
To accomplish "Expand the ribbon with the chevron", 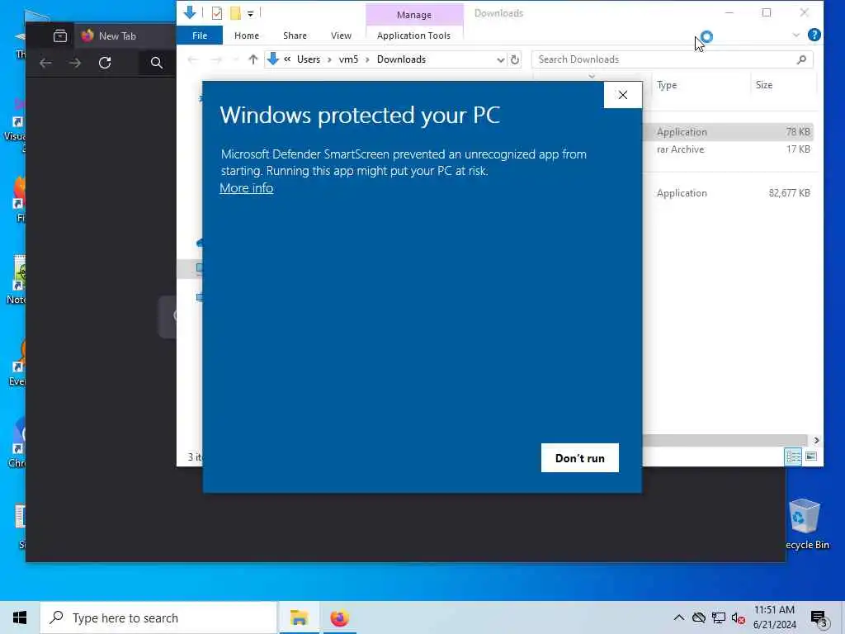I will [796, 35].
